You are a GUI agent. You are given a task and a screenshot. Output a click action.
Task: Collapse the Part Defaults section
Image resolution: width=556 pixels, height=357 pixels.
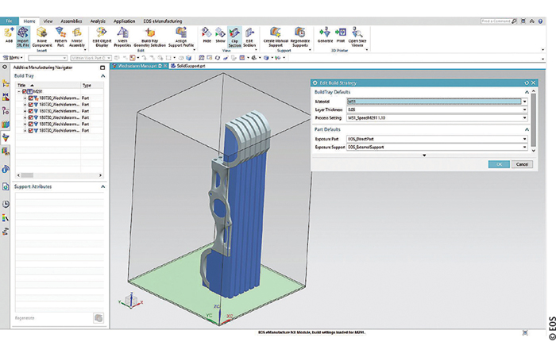click(527, 129)
